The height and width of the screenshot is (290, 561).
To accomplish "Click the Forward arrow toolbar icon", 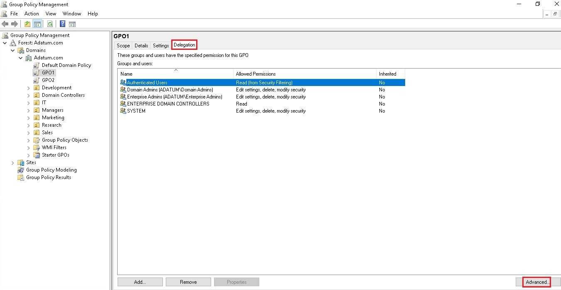I will 15,24.
